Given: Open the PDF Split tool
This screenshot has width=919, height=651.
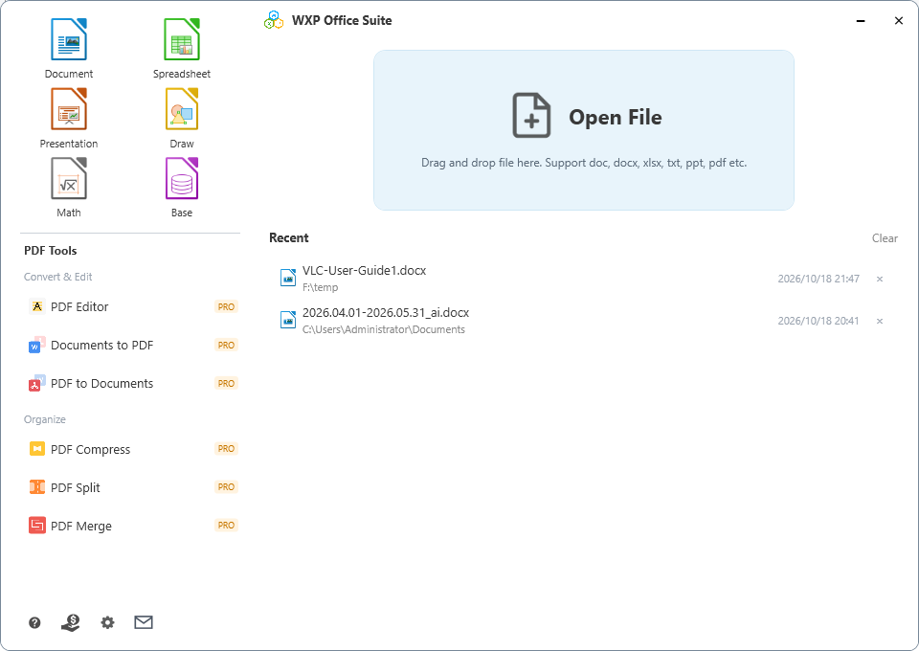Looking at the screenshot, I should 132,487.
